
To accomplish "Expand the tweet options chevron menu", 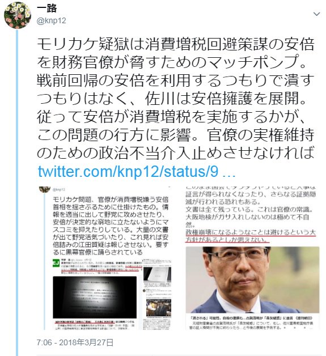I will tap(316, 14).
